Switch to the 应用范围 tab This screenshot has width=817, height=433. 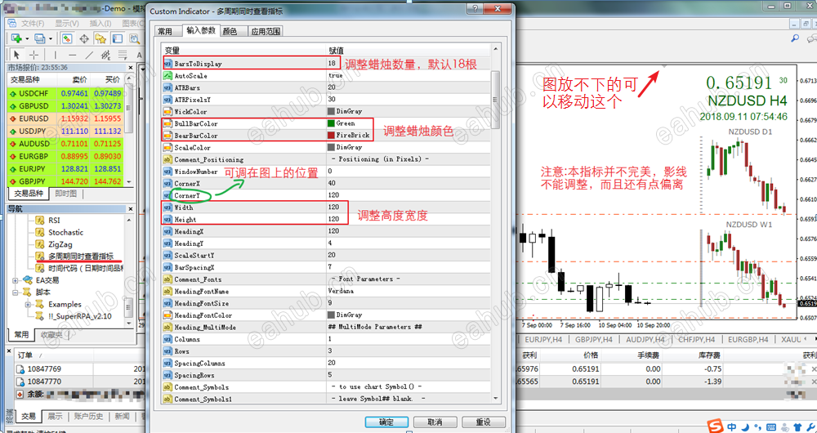(x=266, y=31)
